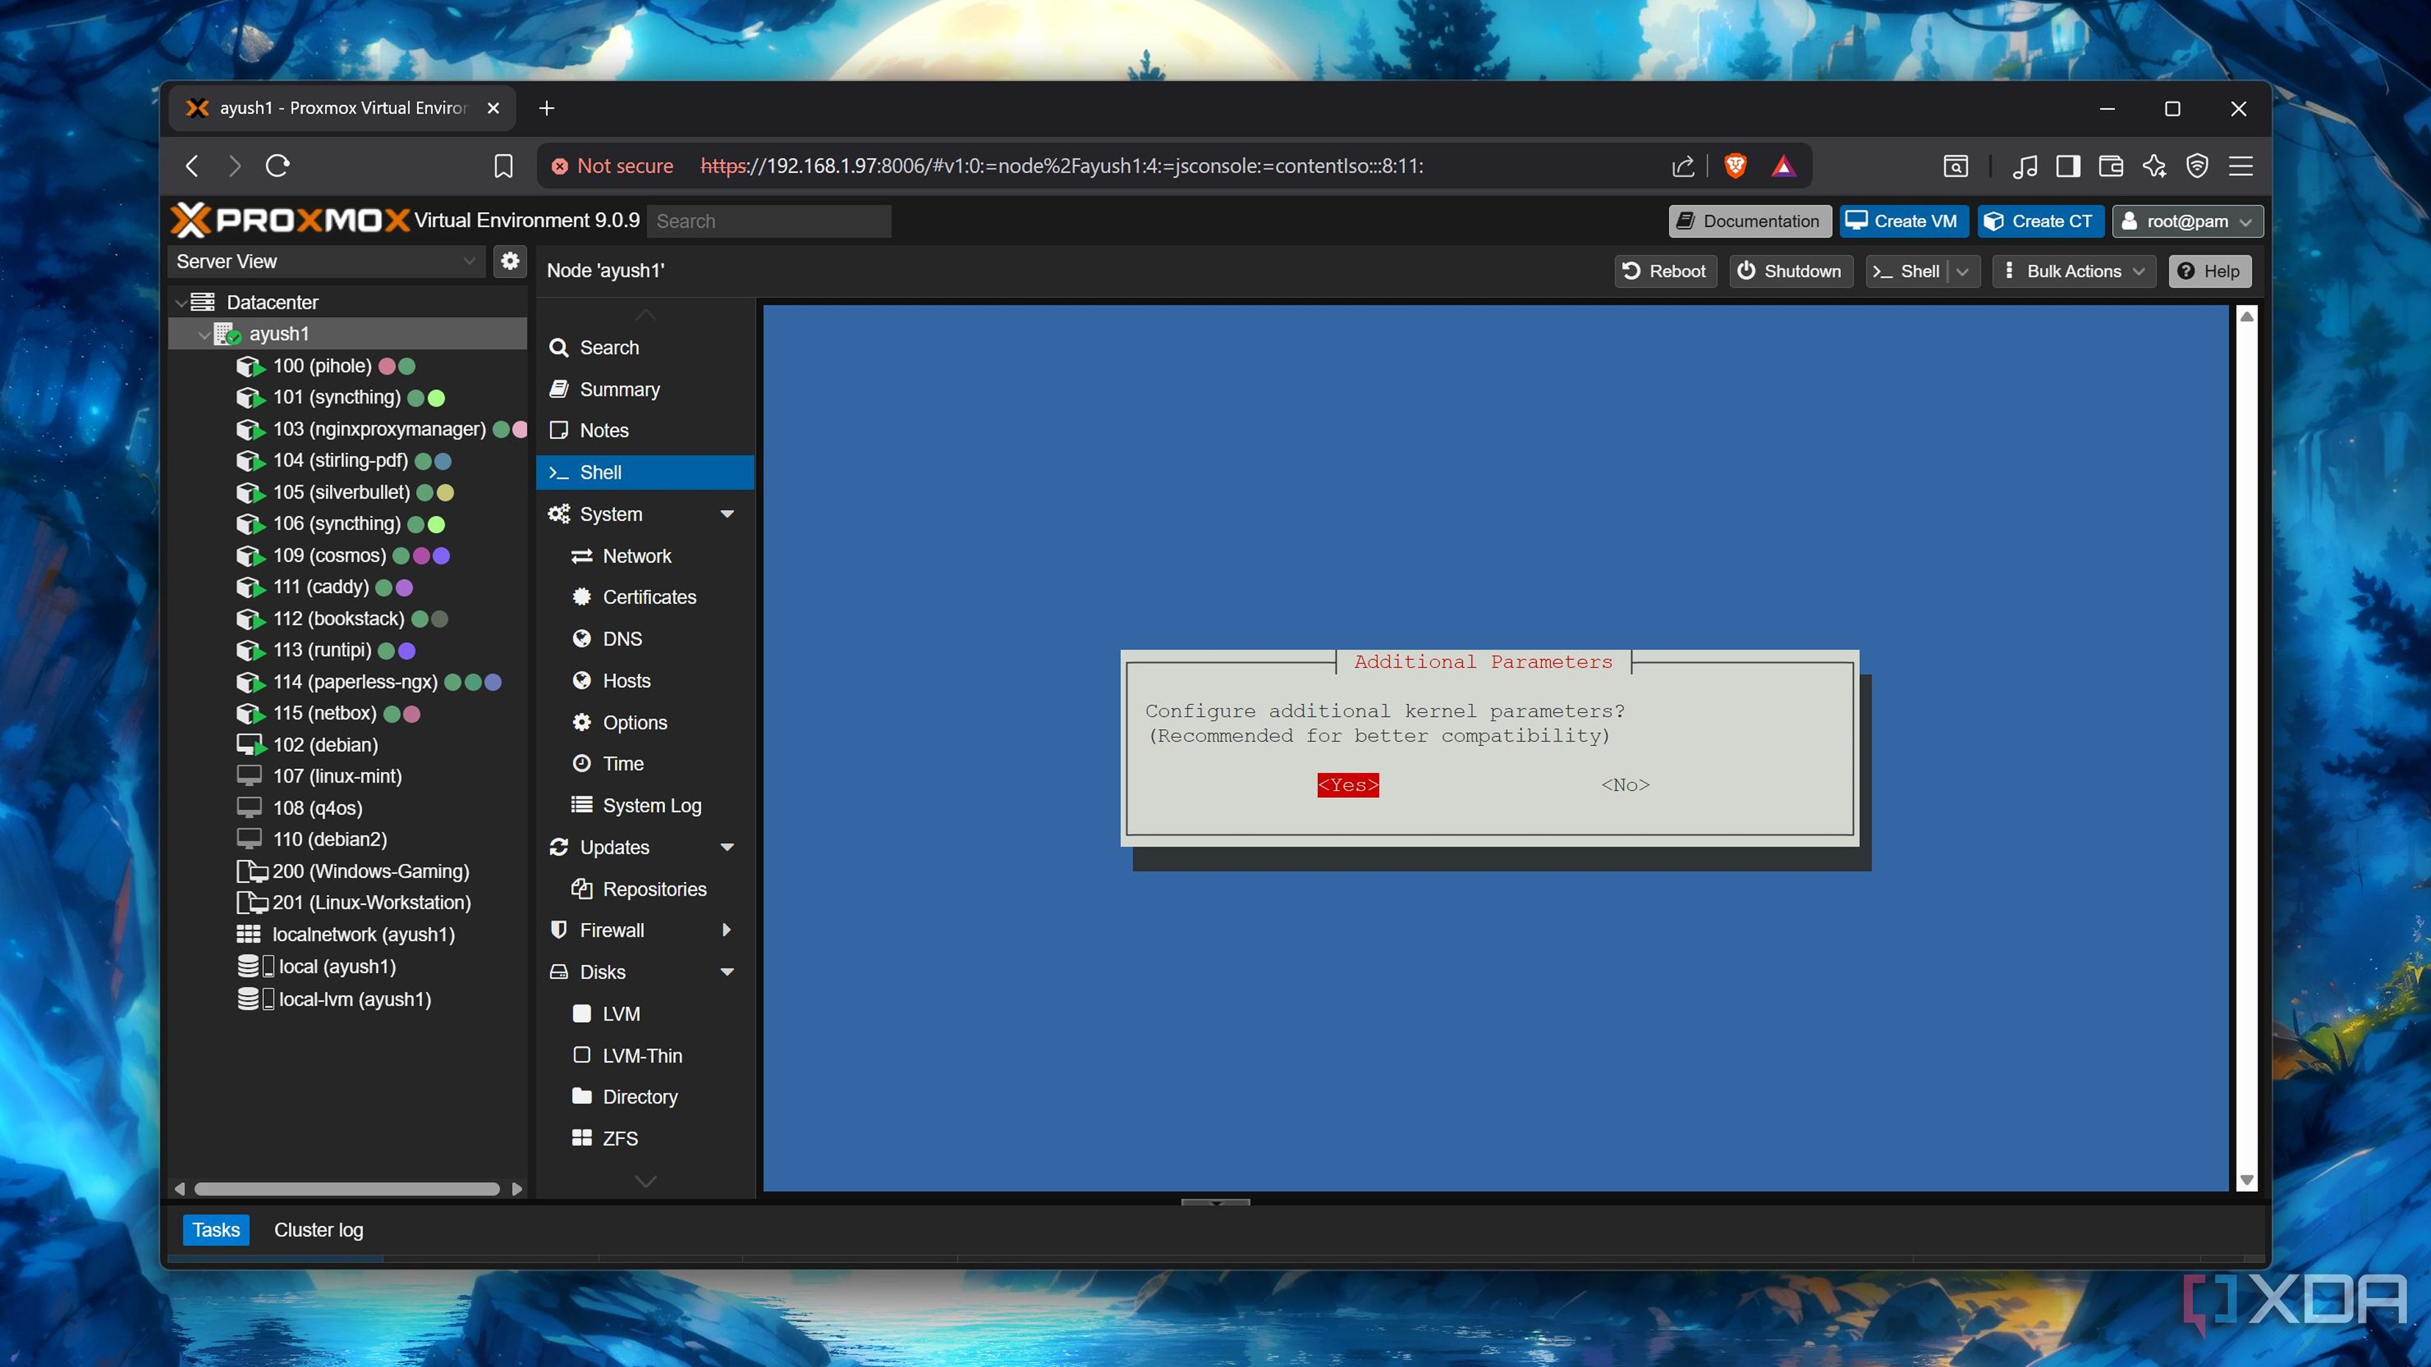Open Brave Shields lion icon
Image resolution: width=2431 pixels, height=1367 pixels.
click(1735, 166)
